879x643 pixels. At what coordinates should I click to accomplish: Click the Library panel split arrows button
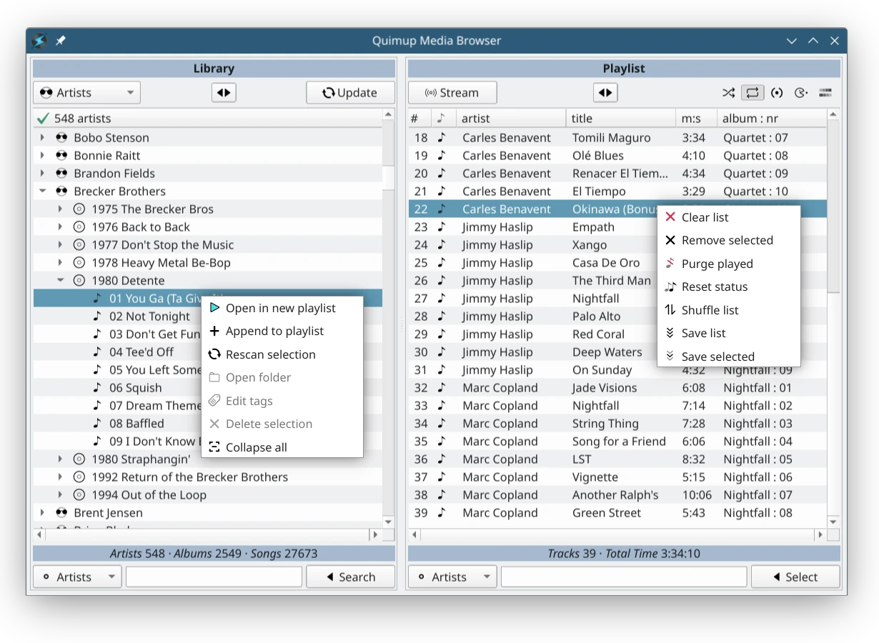224,93
